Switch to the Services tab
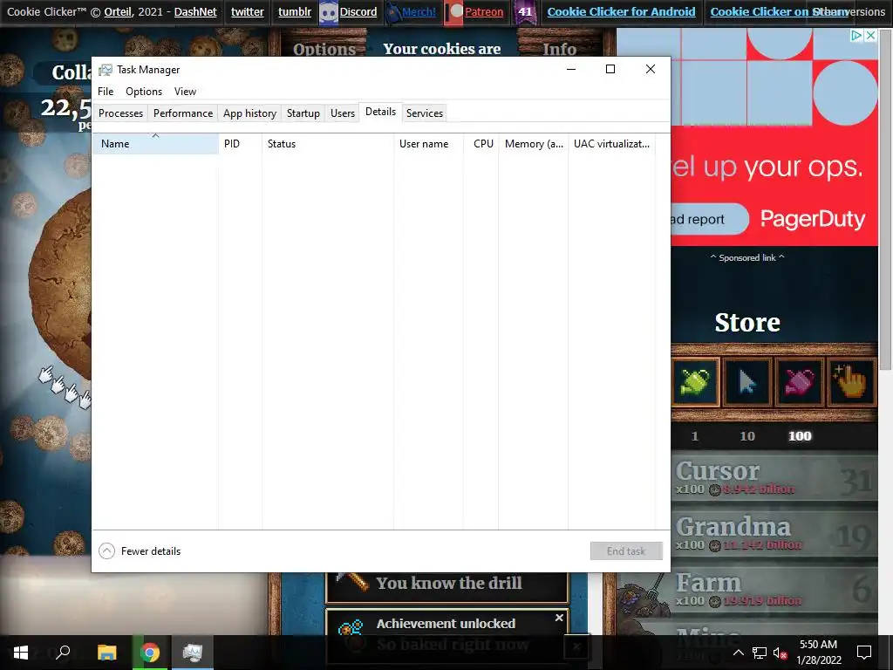This screenshot has width=893, height=670. (x=425, y=113)
